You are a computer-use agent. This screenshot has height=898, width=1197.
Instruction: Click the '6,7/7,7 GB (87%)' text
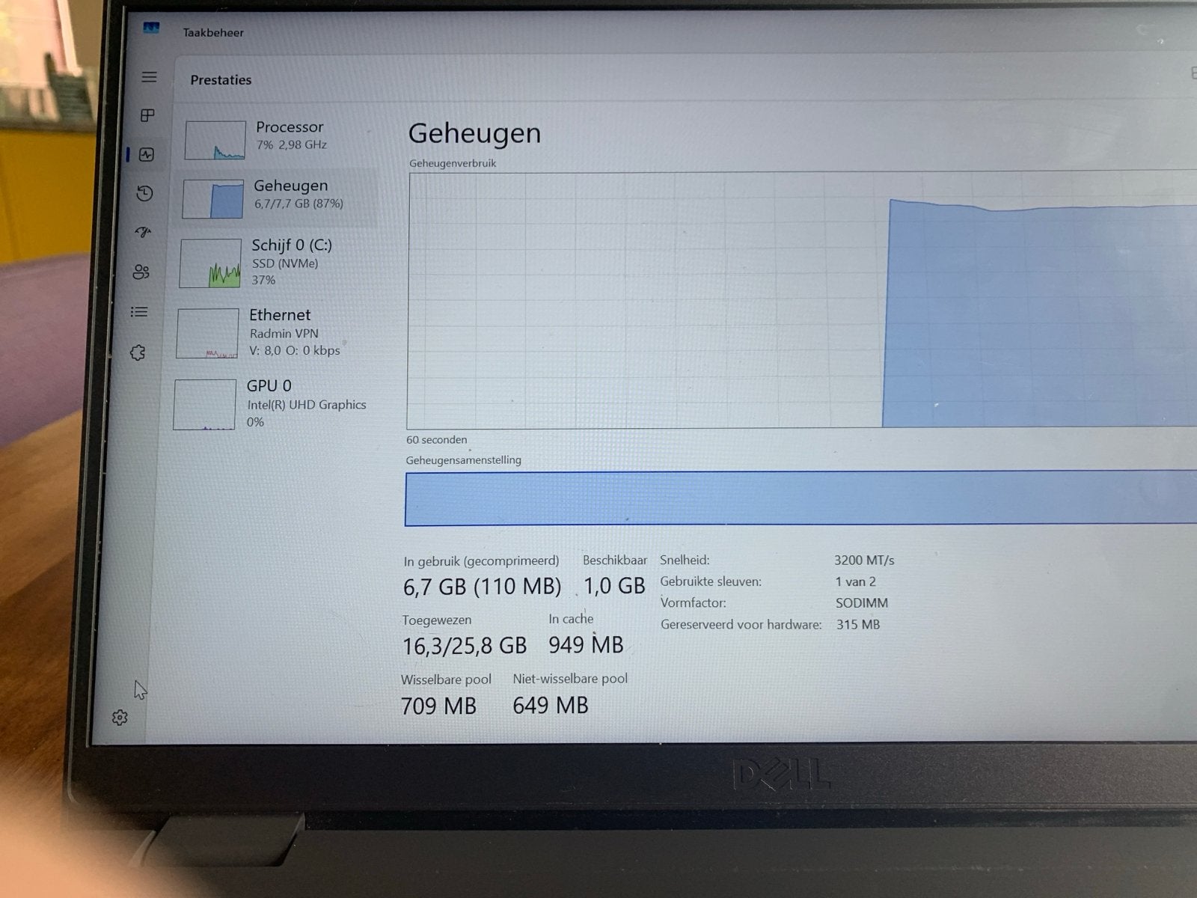click(299, 204)
